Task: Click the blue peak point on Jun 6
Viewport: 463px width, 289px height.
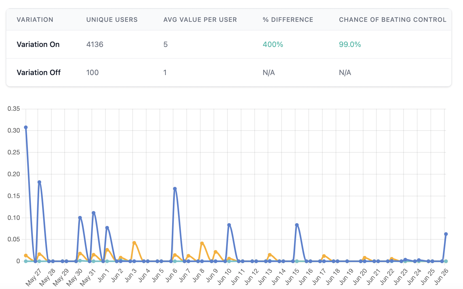Action: click(175, 189)
